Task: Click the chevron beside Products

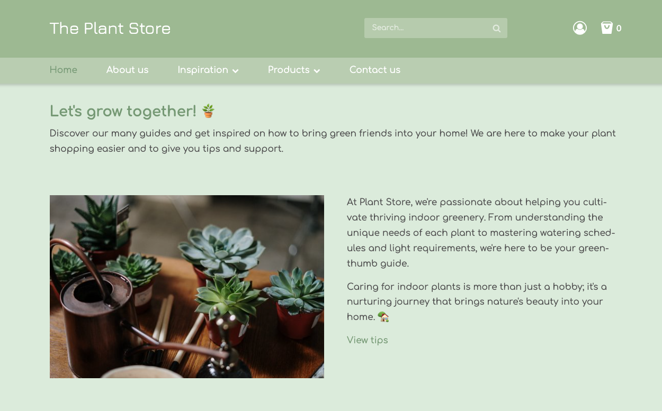Action: point(317,70)
